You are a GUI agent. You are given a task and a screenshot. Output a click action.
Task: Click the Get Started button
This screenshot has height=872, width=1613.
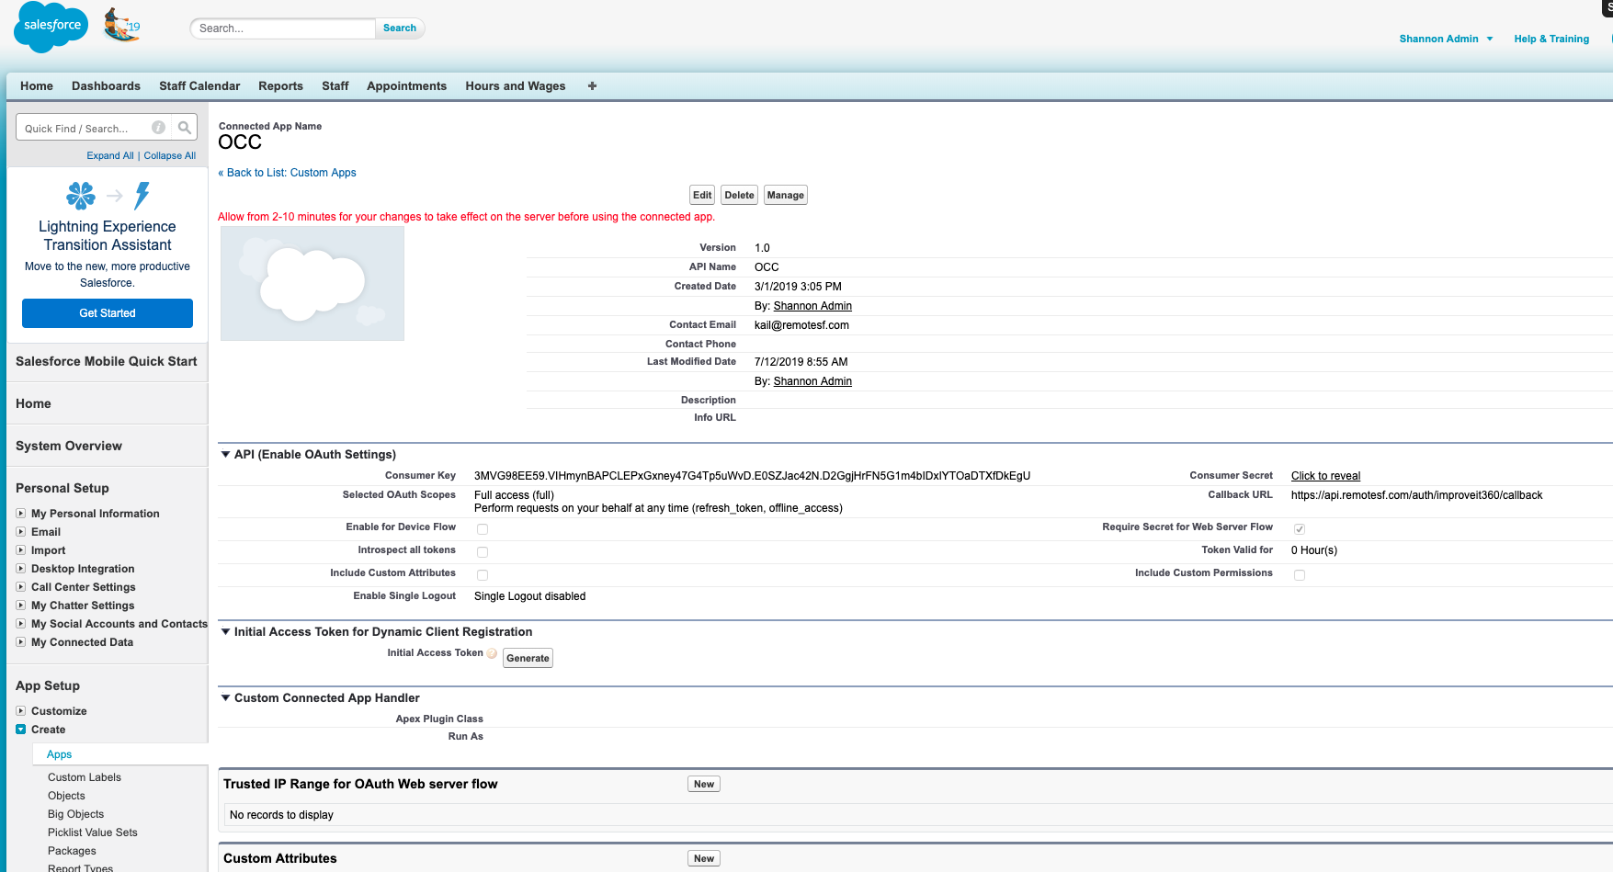coord(108,313)
